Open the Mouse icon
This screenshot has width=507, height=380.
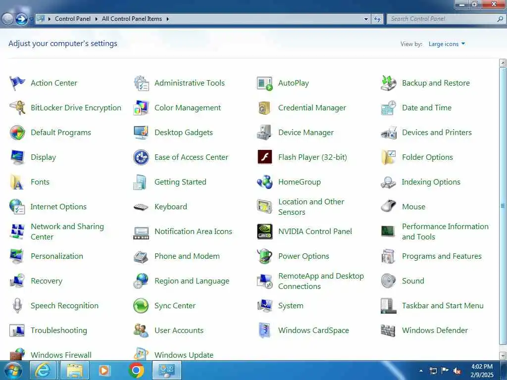coord(388,206)
